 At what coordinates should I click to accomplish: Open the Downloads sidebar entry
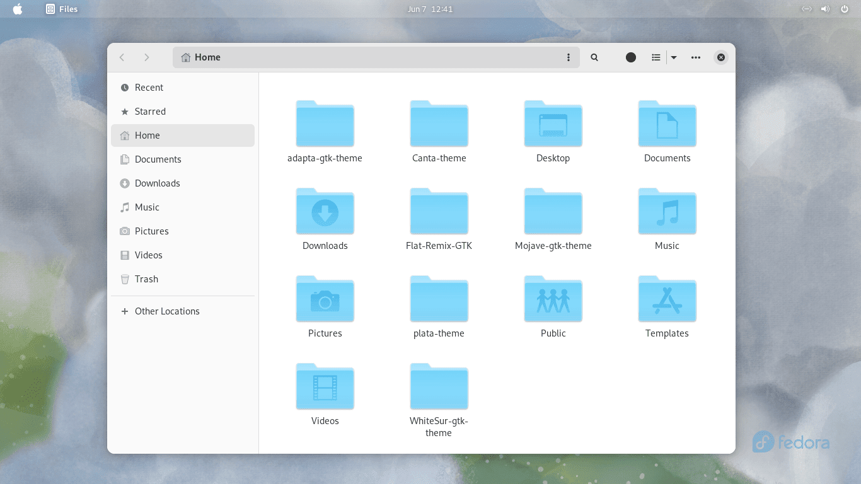pyautogui.click(x=156, y=183)
